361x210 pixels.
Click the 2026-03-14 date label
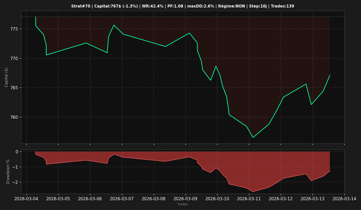pyautogui.click(x=344, y=199)
